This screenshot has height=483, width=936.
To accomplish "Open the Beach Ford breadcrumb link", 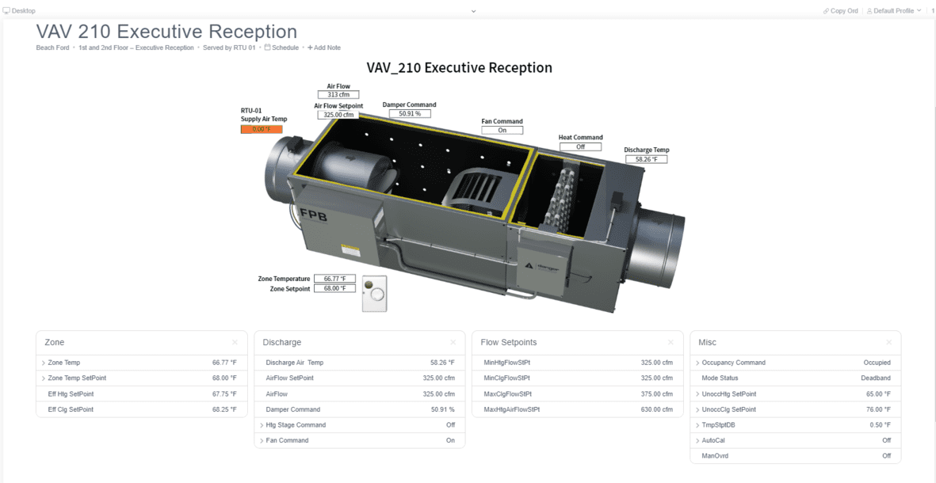I will pos(52,48).
